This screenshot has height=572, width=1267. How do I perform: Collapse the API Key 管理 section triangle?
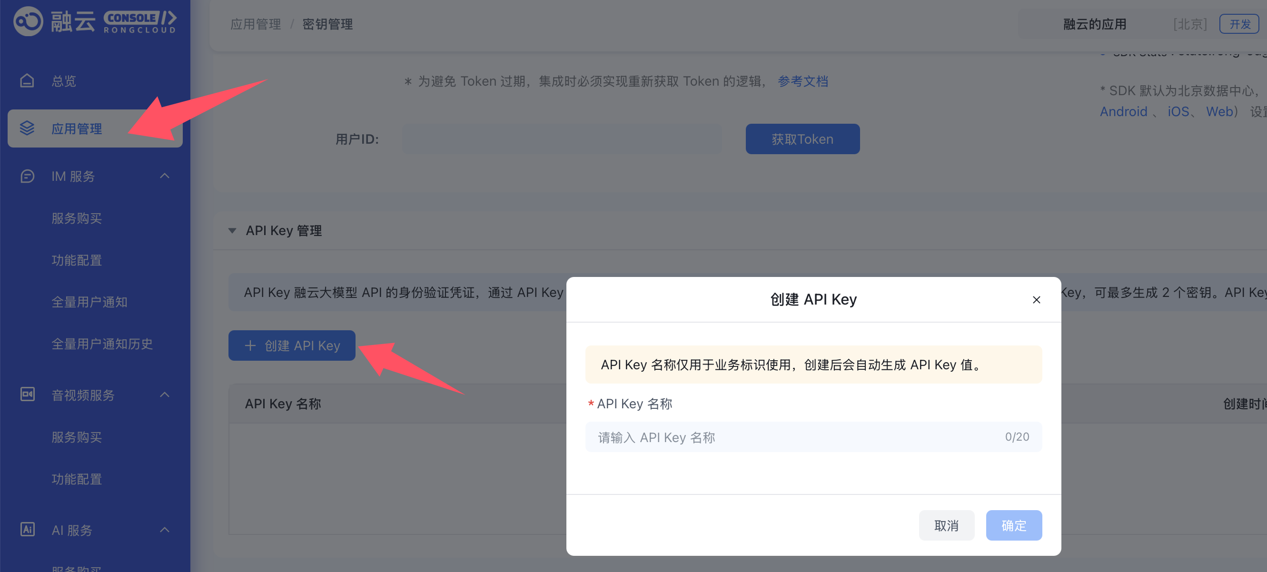pos(232,231)
